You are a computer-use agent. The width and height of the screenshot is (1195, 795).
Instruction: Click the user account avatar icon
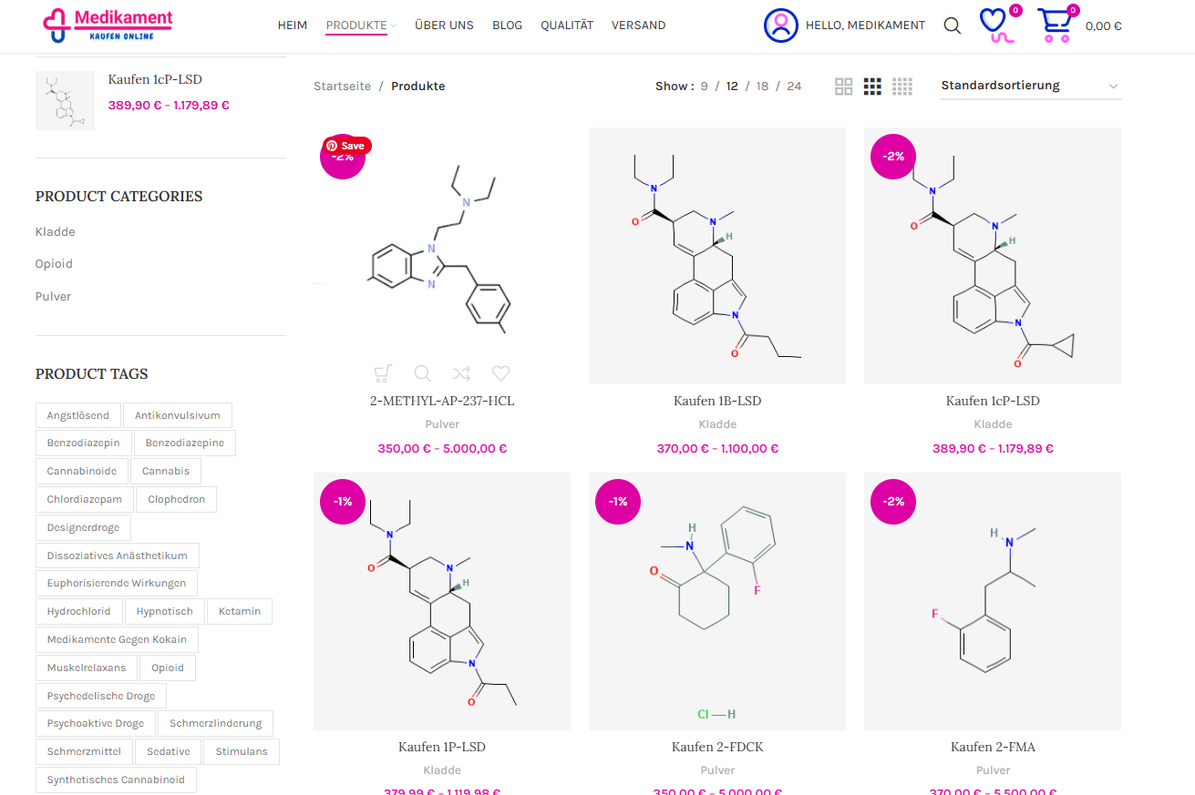point(780,25)
